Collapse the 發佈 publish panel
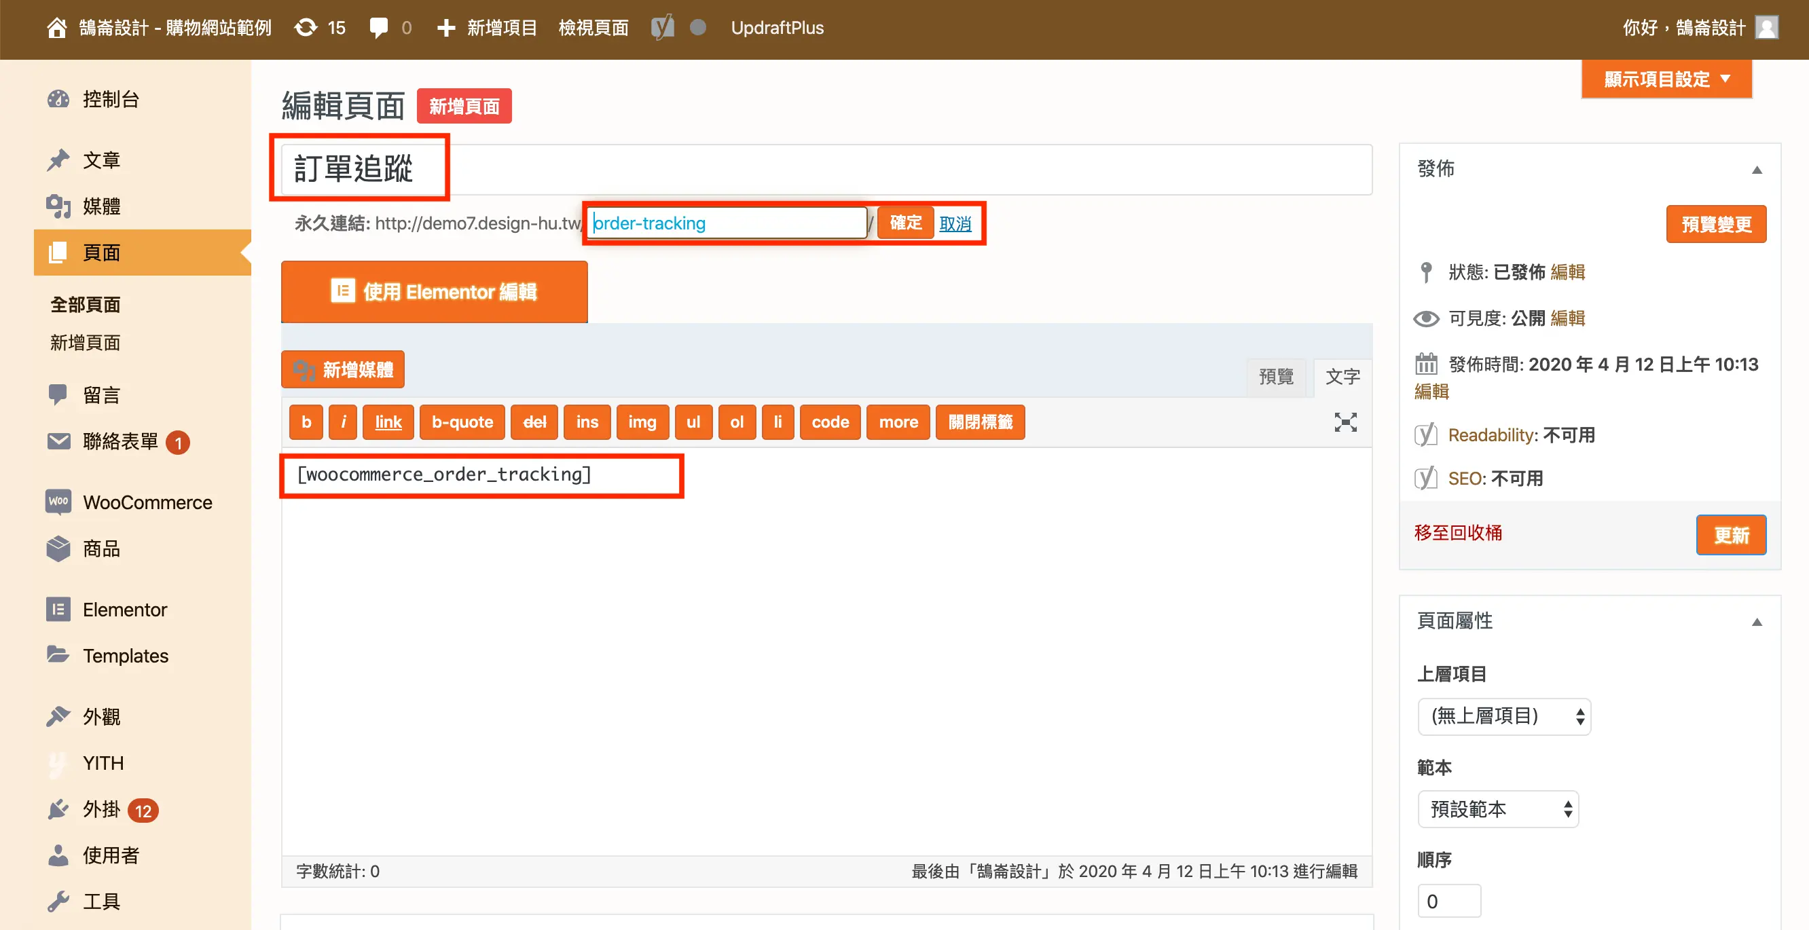Image resolution: width=1809 pixels, height=930 pixels. pyautogui.click(x=1756, y=169)
